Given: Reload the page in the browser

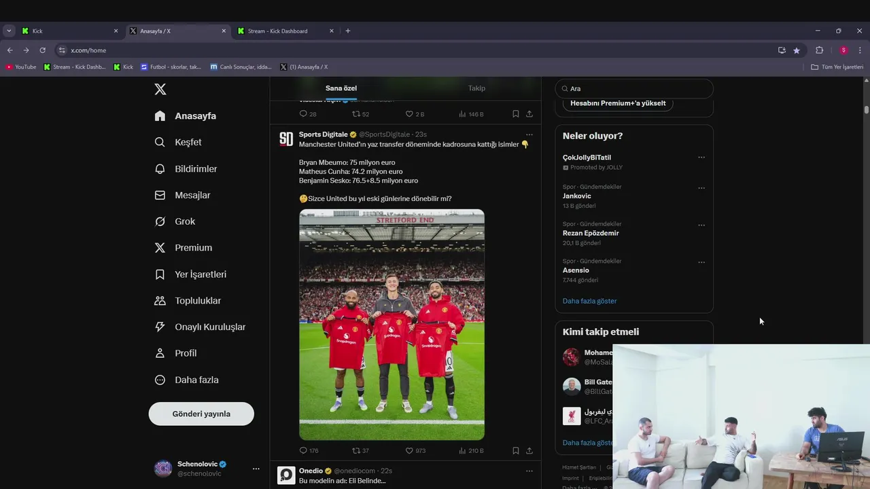Looking at the screenshot, I should (42, 50).
